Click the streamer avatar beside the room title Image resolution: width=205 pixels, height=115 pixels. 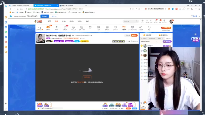pyautogui.click(x=41, y=38)
